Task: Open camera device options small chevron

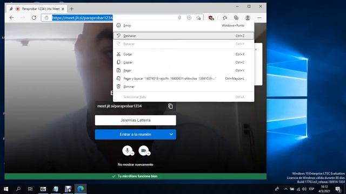Action: pos(149,154)
